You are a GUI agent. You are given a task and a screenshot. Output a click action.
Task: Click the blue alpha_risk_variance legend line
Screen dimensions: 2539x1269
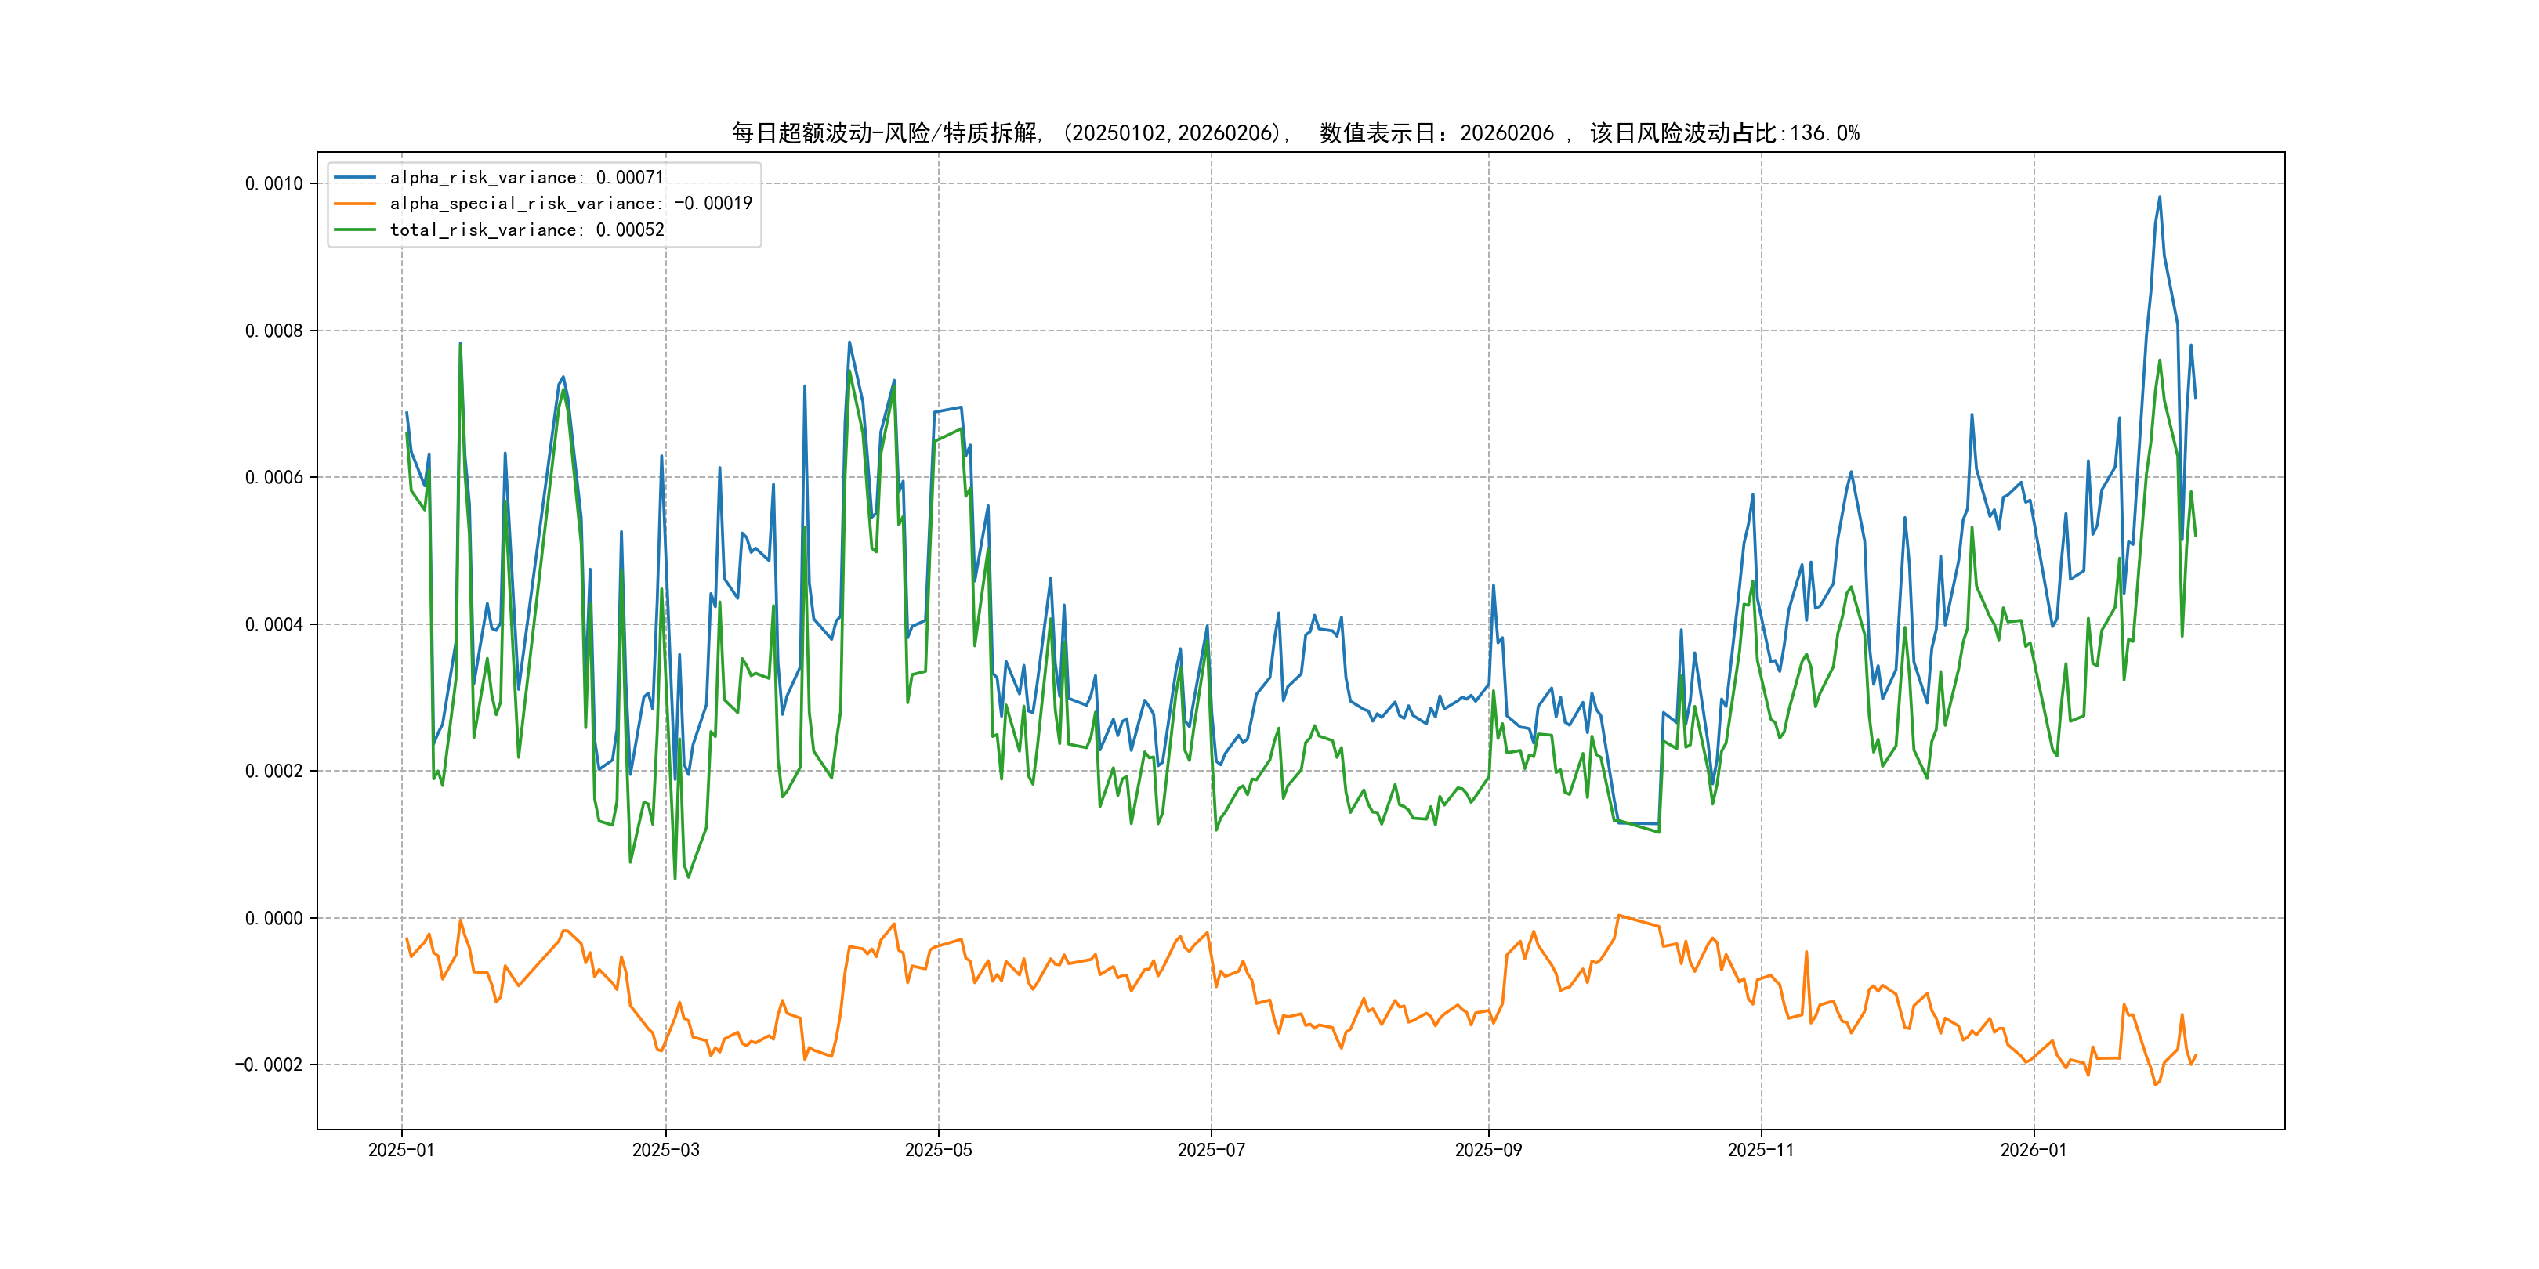click(x=355, y=177)
